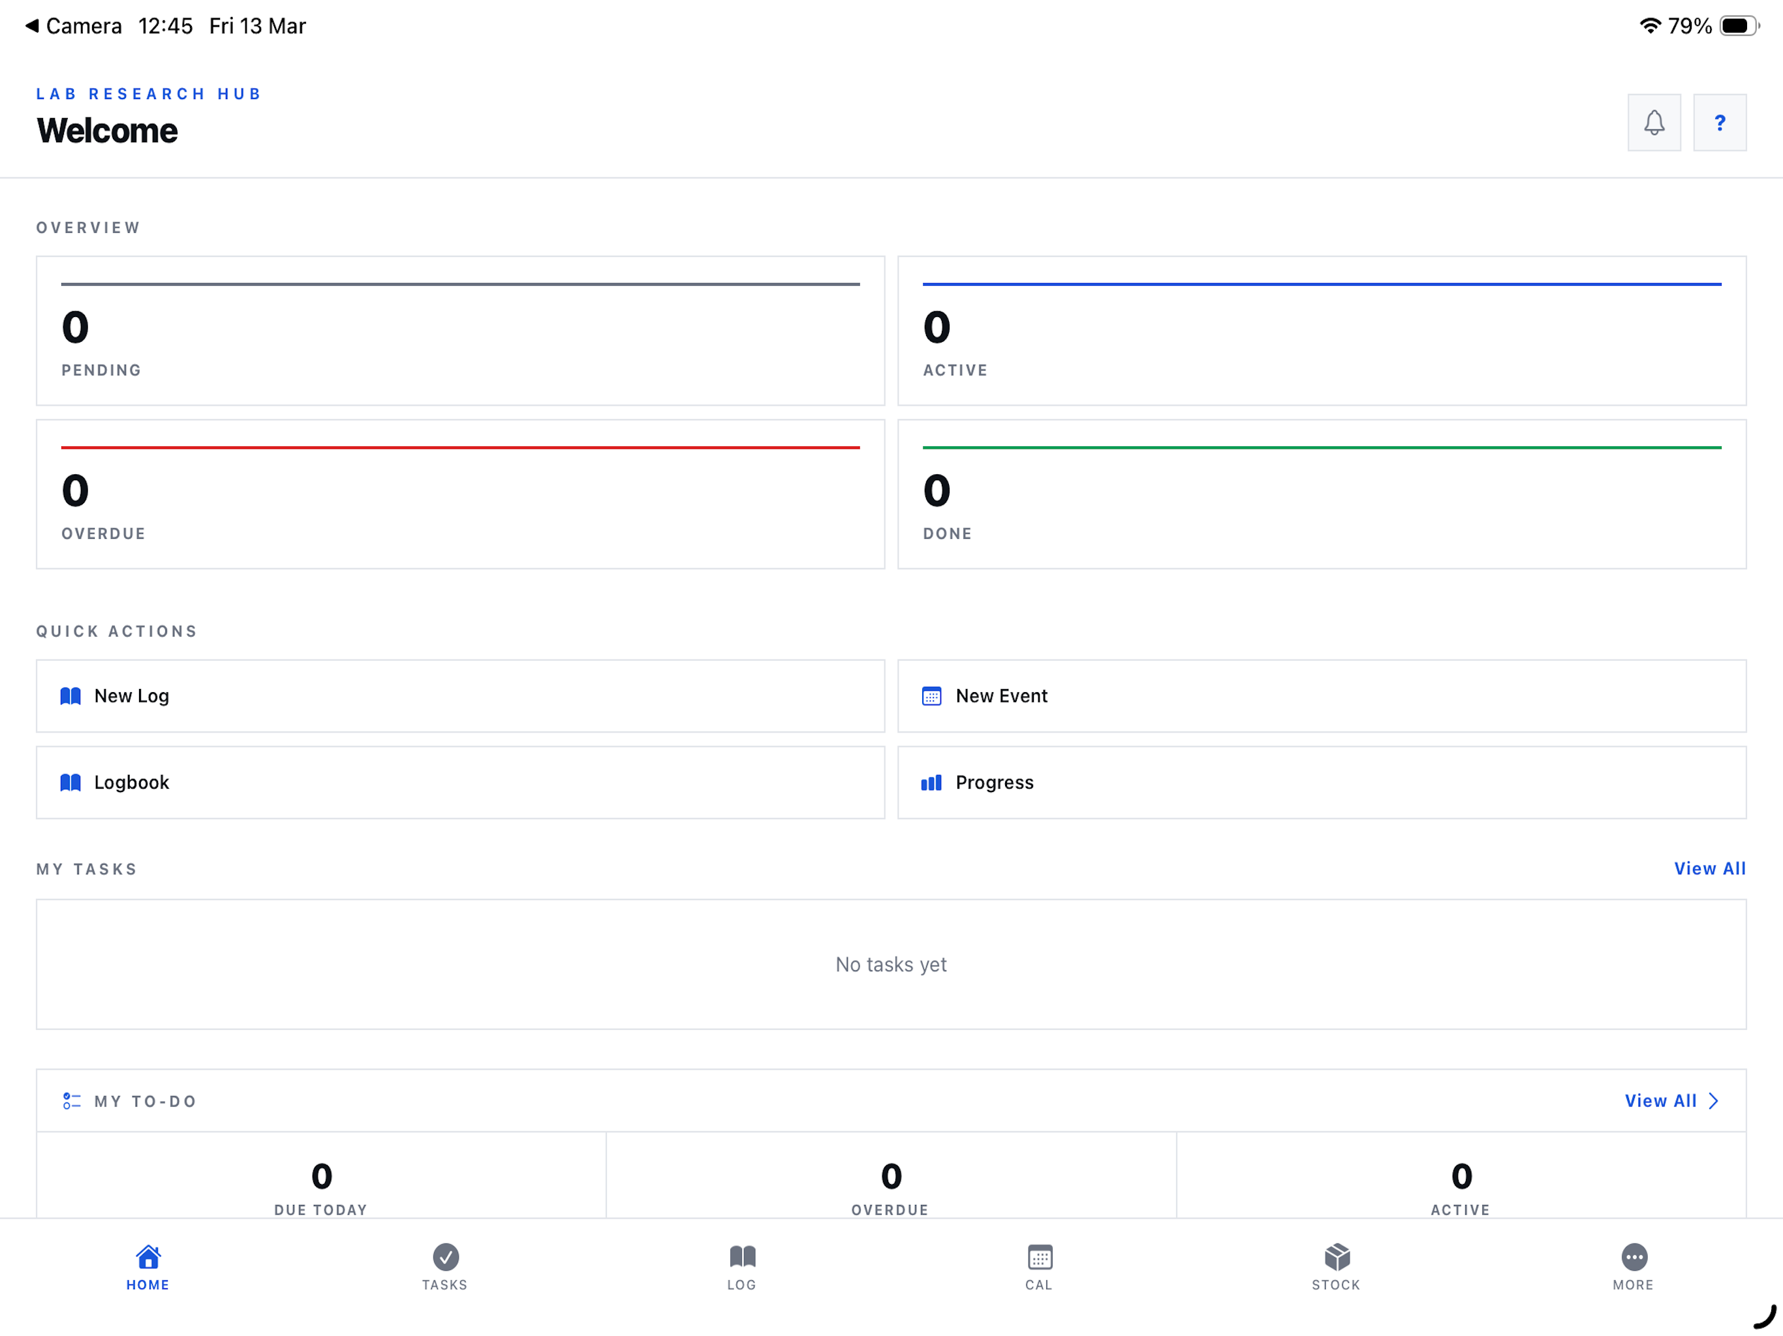Open the Stock box icon tab

(1336, 1256)
